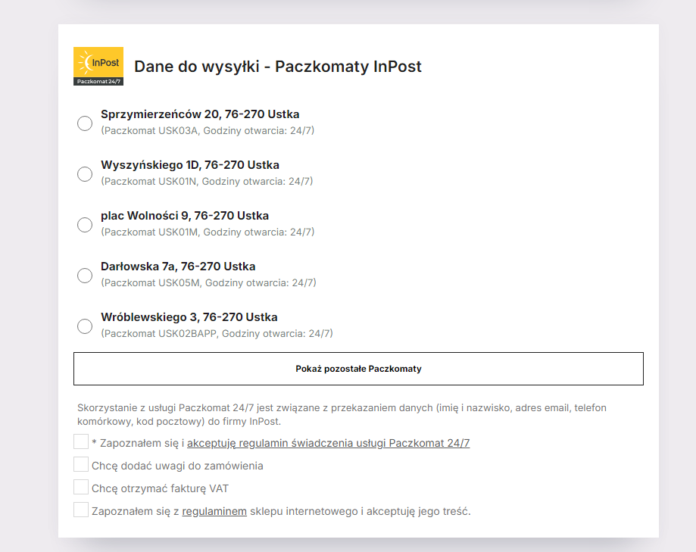Click the Chcę otrzymać fakturę VAT label
The height and width of the screenshot is (552, 696).
160,488
